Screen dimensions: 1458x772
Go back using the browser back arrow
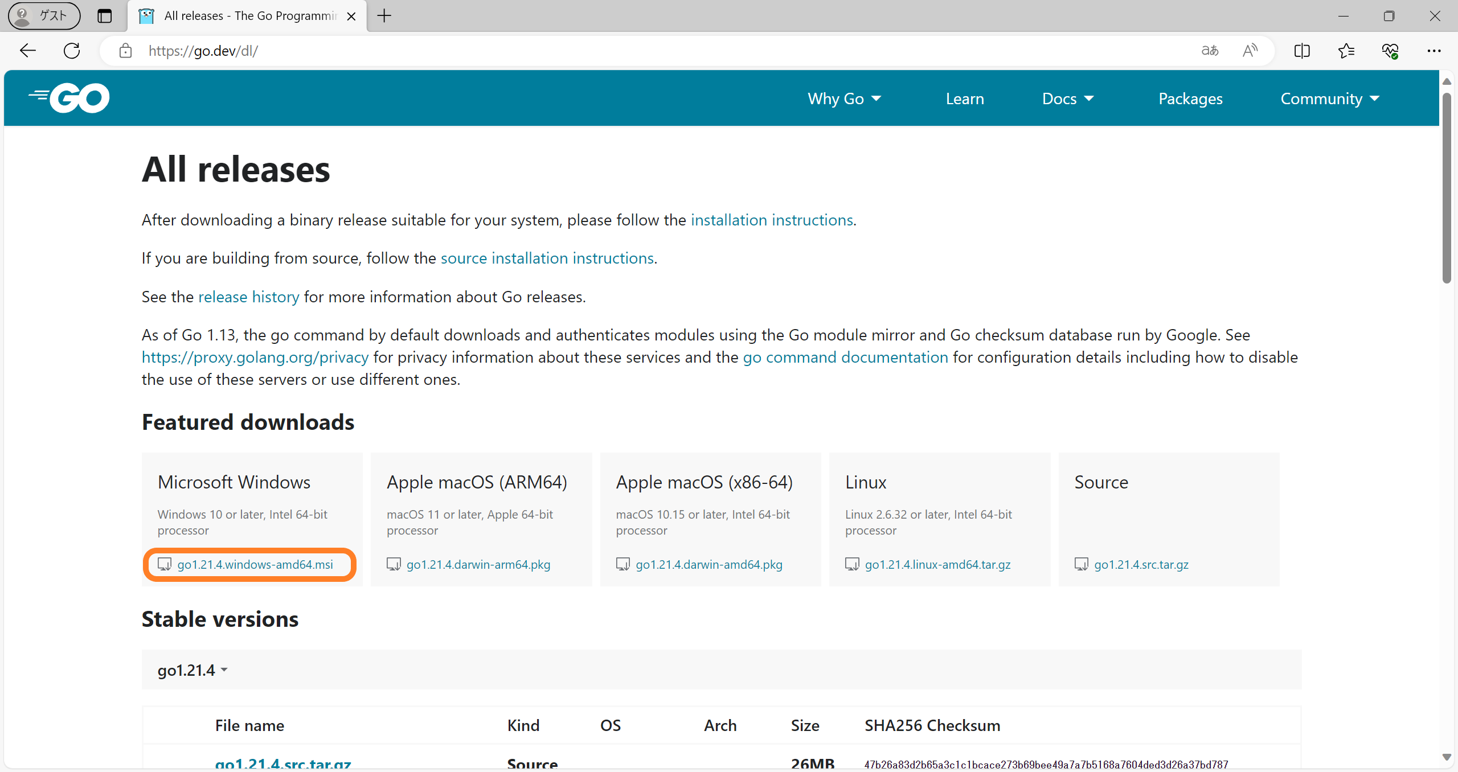coord(27,51)
